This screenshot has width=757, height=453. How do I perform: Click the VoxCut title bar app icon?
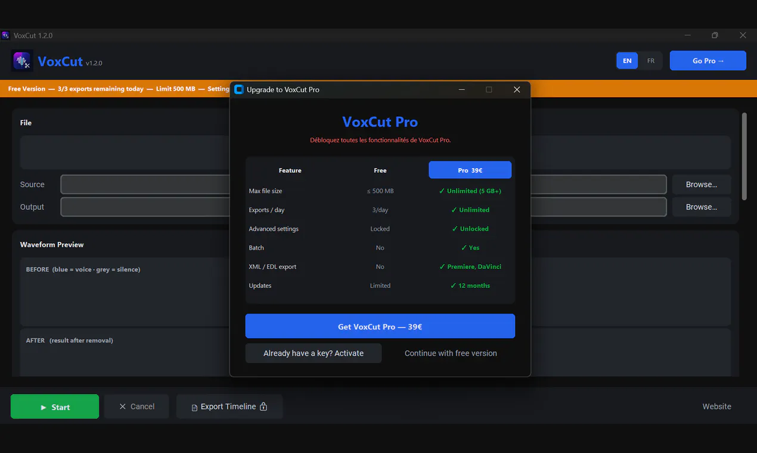point(5,35)
